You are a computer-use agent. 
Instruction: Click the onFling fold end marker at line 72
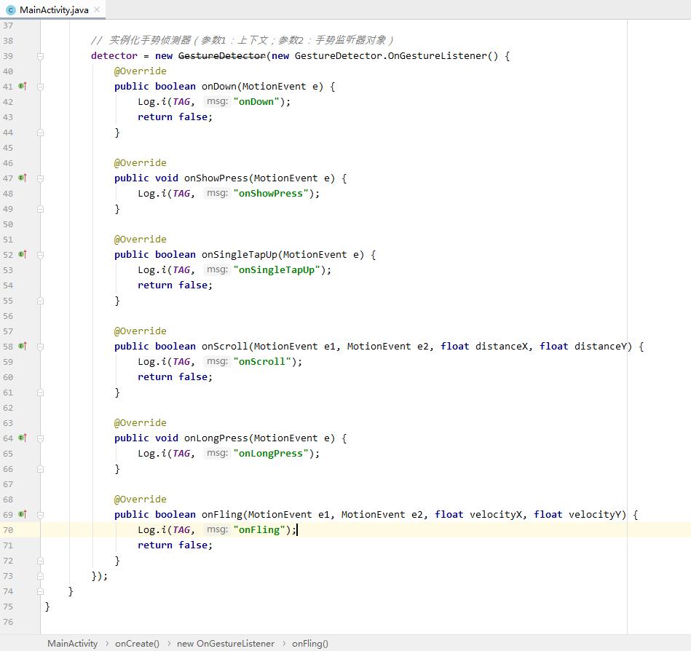[x=41, y=561]
